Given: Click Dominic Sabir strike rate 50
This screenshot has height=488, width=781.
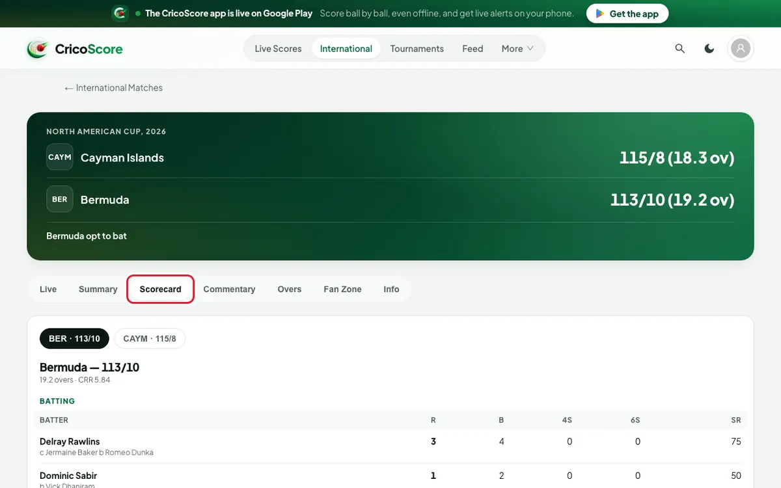Looking at the screenshot, I should pyautogui.click(x=736, y=476).
